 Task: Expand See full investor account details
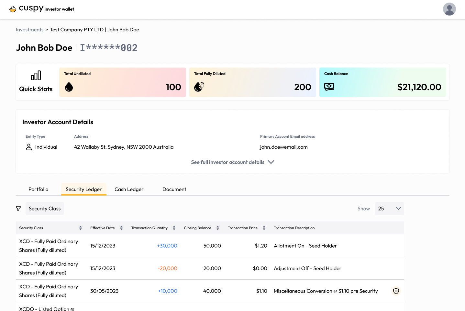[232, 162]
